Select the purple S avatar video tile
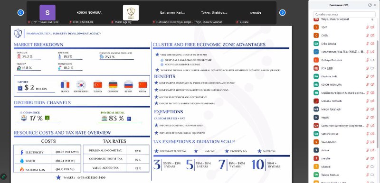Screen dimensions: 380x183 click(47, 13)
